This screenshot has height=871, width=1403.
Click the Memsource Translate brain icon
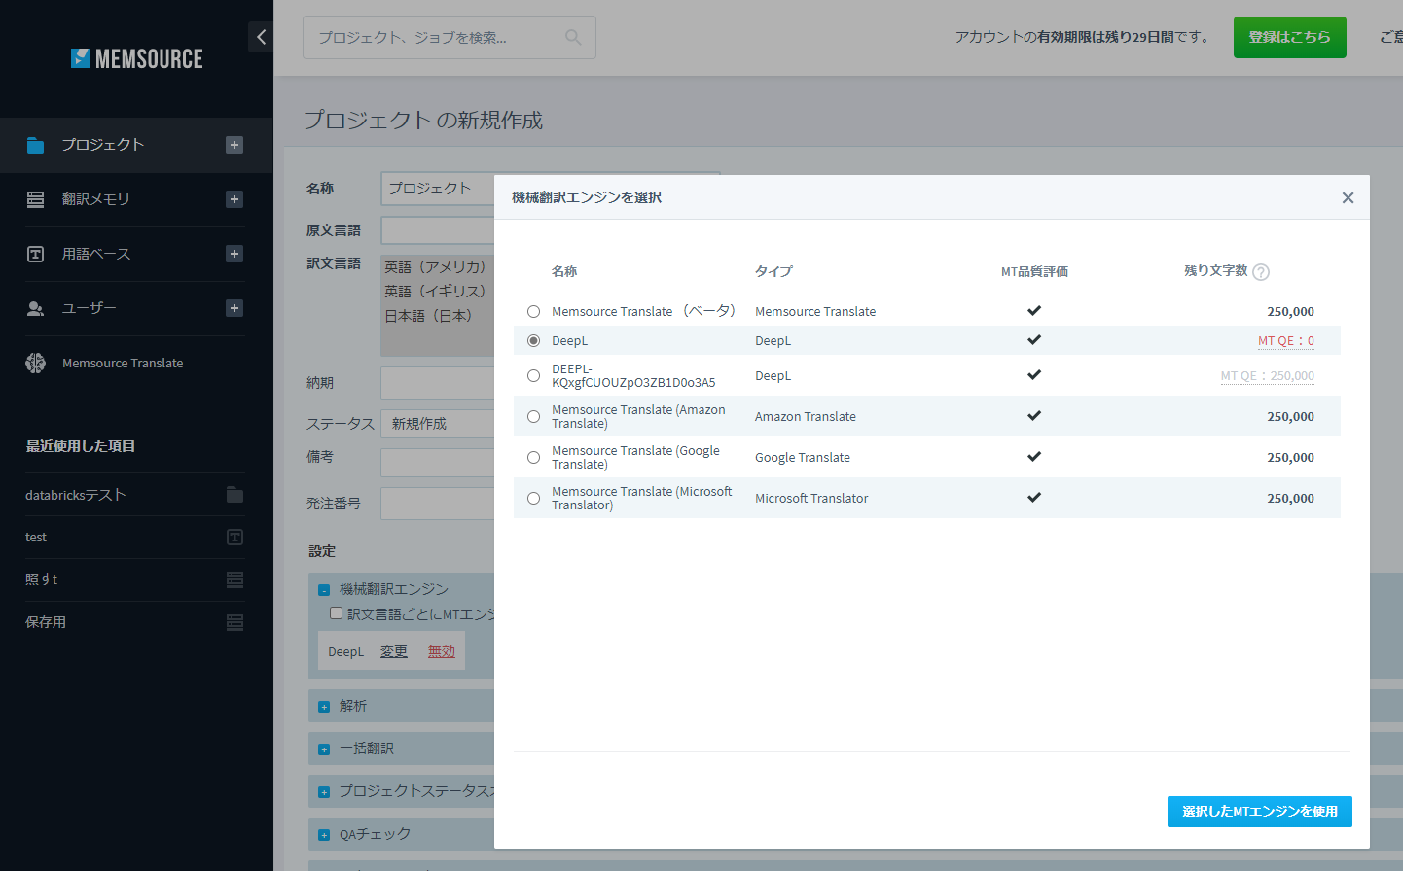tap(35, 363)
